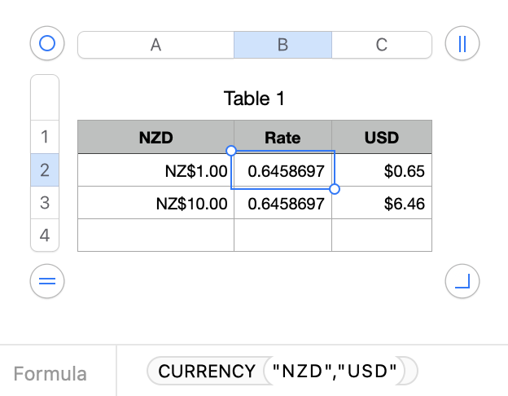This screenshot has width=508, height=396.
Task: Select row 4 header
Action: (45, 235)
